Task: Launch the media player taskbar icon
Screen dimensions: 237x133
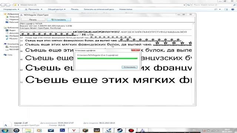Action: 39,130
